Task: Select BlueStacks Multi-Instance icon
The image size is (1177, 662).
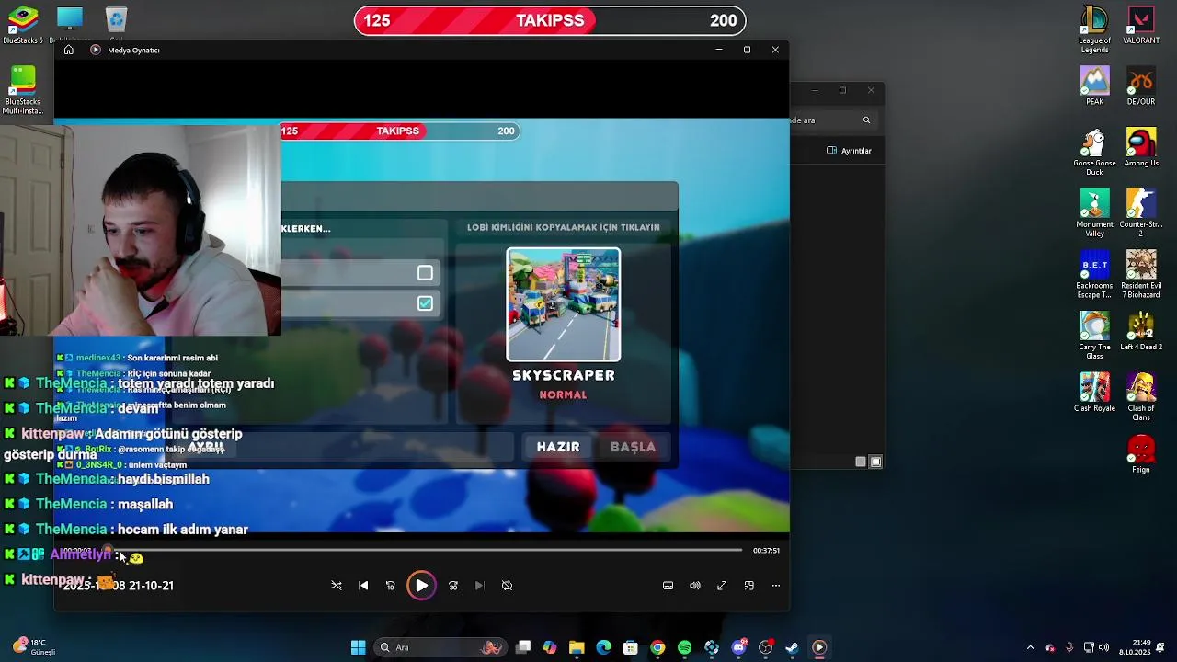Action: 23,90
